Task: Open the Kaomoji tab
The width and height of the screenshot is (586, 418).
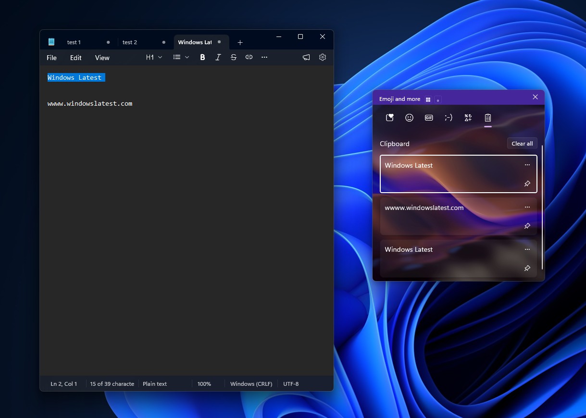Action: coord(449,118)
